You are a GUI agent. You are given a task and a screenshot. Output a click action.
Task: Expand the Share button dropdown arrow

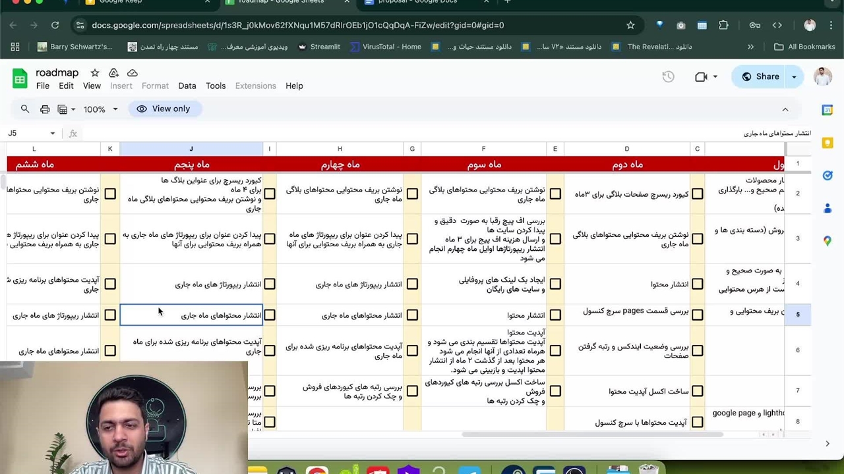[x=794, y=77]
